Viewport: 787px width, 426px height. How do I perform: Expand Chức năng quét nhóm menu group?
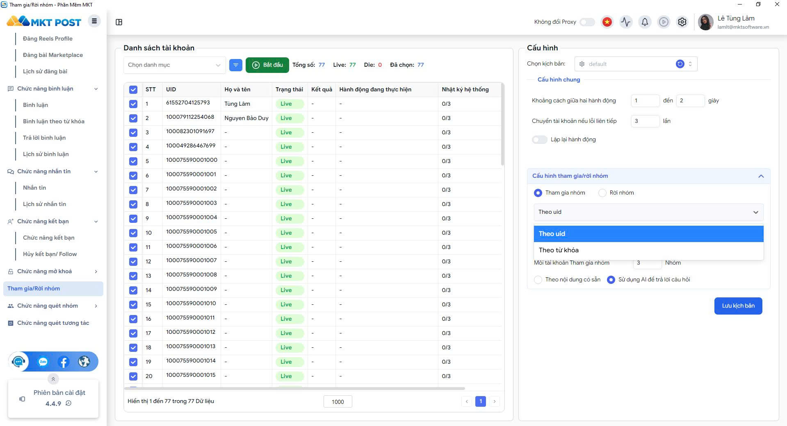tap(96, 306)
